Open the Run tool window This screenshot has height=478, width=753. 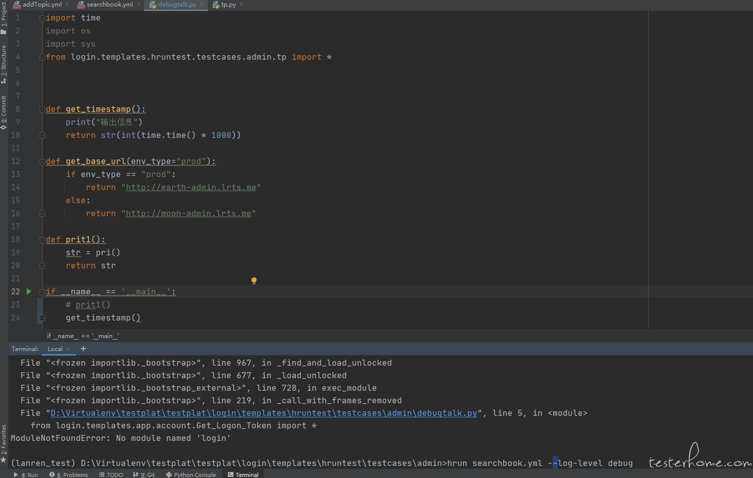[x=26, y=474]
